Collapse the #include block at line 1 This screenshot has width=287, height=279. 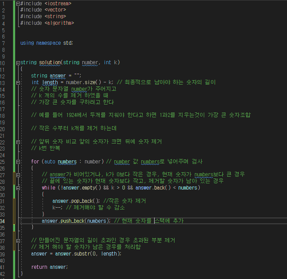[x=18, y=4]
